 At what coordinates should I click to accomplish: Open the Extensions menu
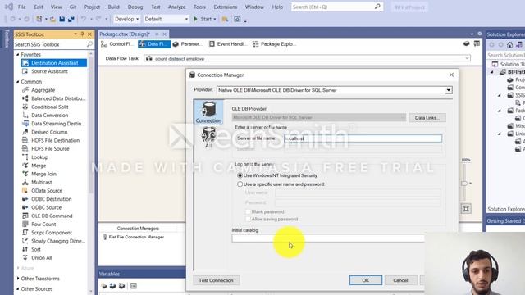coord(225,7)
